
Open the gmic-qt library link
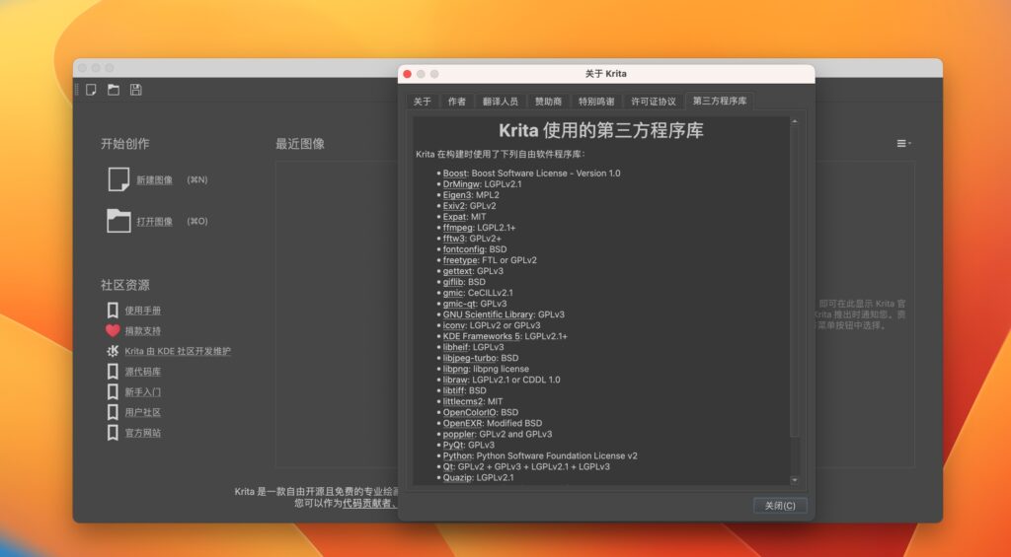coord(460,304)
